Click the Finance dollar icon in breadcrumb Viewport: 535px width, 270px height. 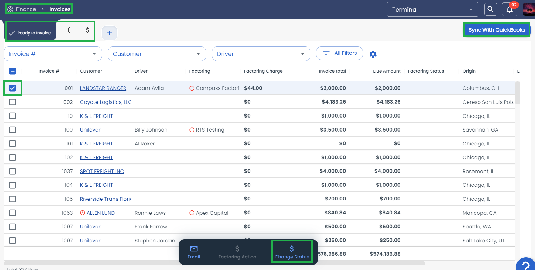[10, 9]
